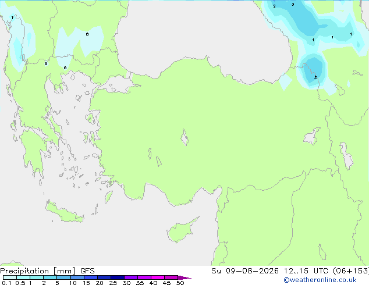Click the '30' legend label

(x=126, y=283)
